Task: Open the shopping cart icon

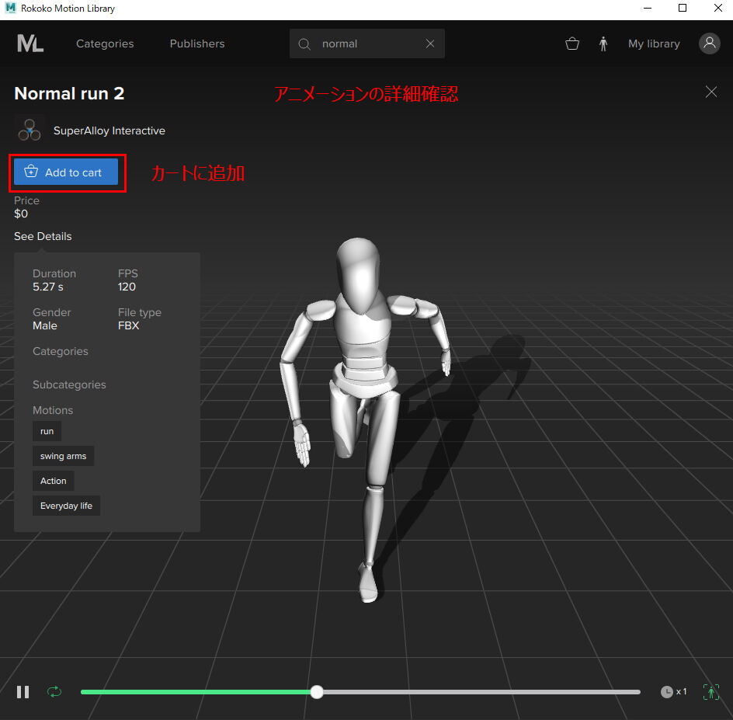Action: click(x=572, y=43)
